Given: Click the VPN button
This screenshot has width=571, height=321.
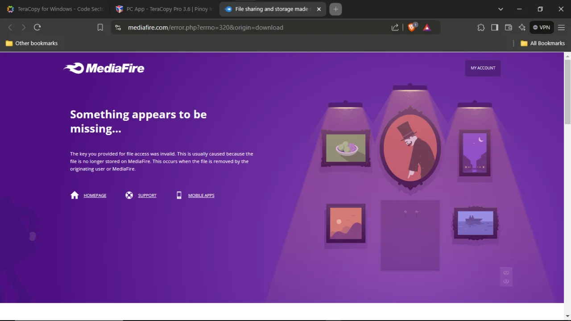Looking at the screenshot, I should point(542,27).
